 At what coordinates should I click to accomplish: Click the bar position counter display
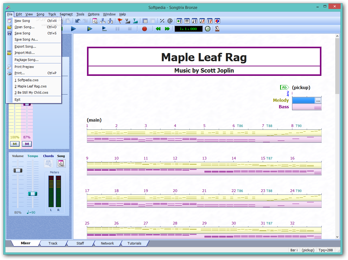(189, 29)
